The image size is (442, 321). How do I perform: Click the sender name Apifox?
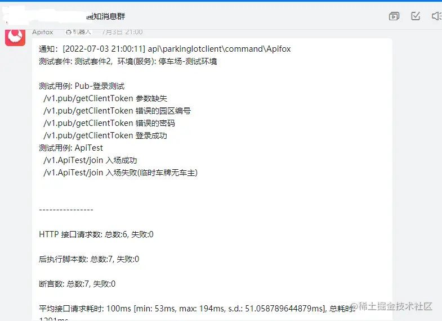coord(43,32)
